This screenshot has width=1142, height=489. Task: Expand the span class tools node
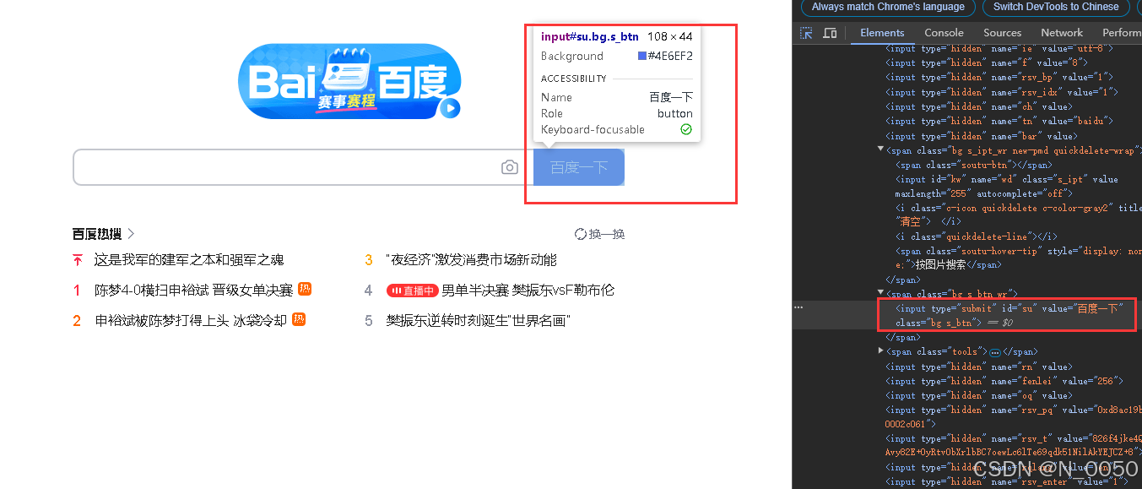tap(882, 351)
